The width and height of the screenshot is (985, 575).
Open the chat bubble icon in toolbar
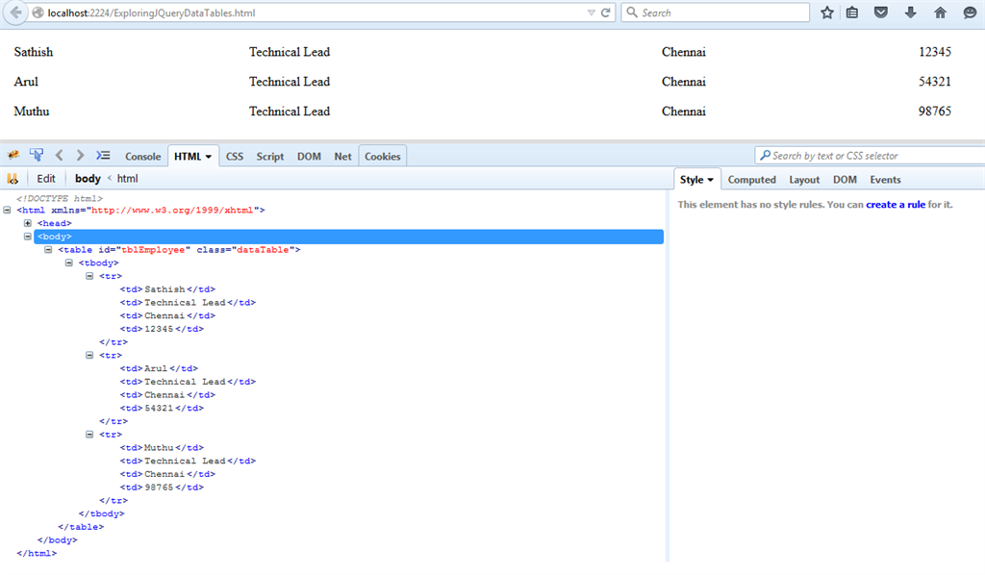tap(970, 12)
